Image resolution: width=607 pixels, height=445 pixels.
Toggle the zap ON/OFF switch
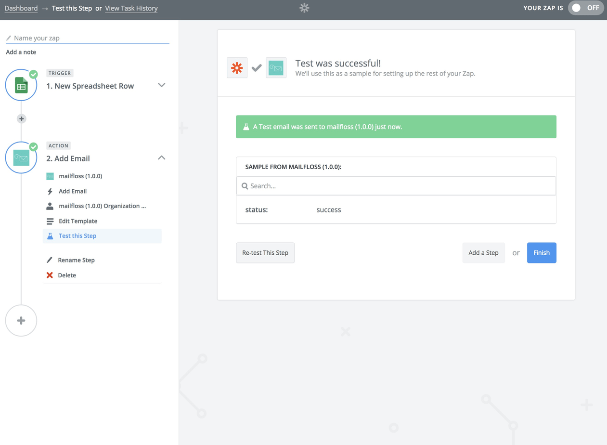(x=586, y=8)
